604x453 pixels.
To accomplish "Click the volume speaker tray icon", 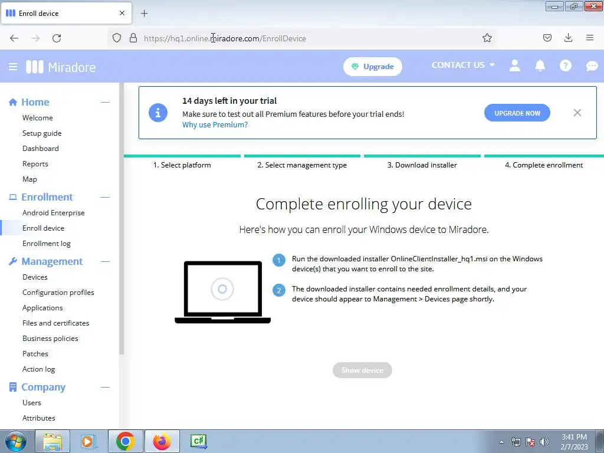I will [x=544, y=442].
